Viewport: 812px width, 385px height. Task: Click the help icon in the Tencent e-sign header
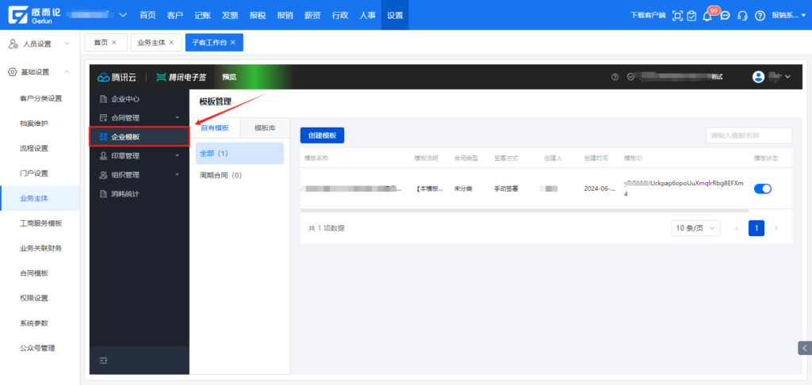click(x=615, y=77)
